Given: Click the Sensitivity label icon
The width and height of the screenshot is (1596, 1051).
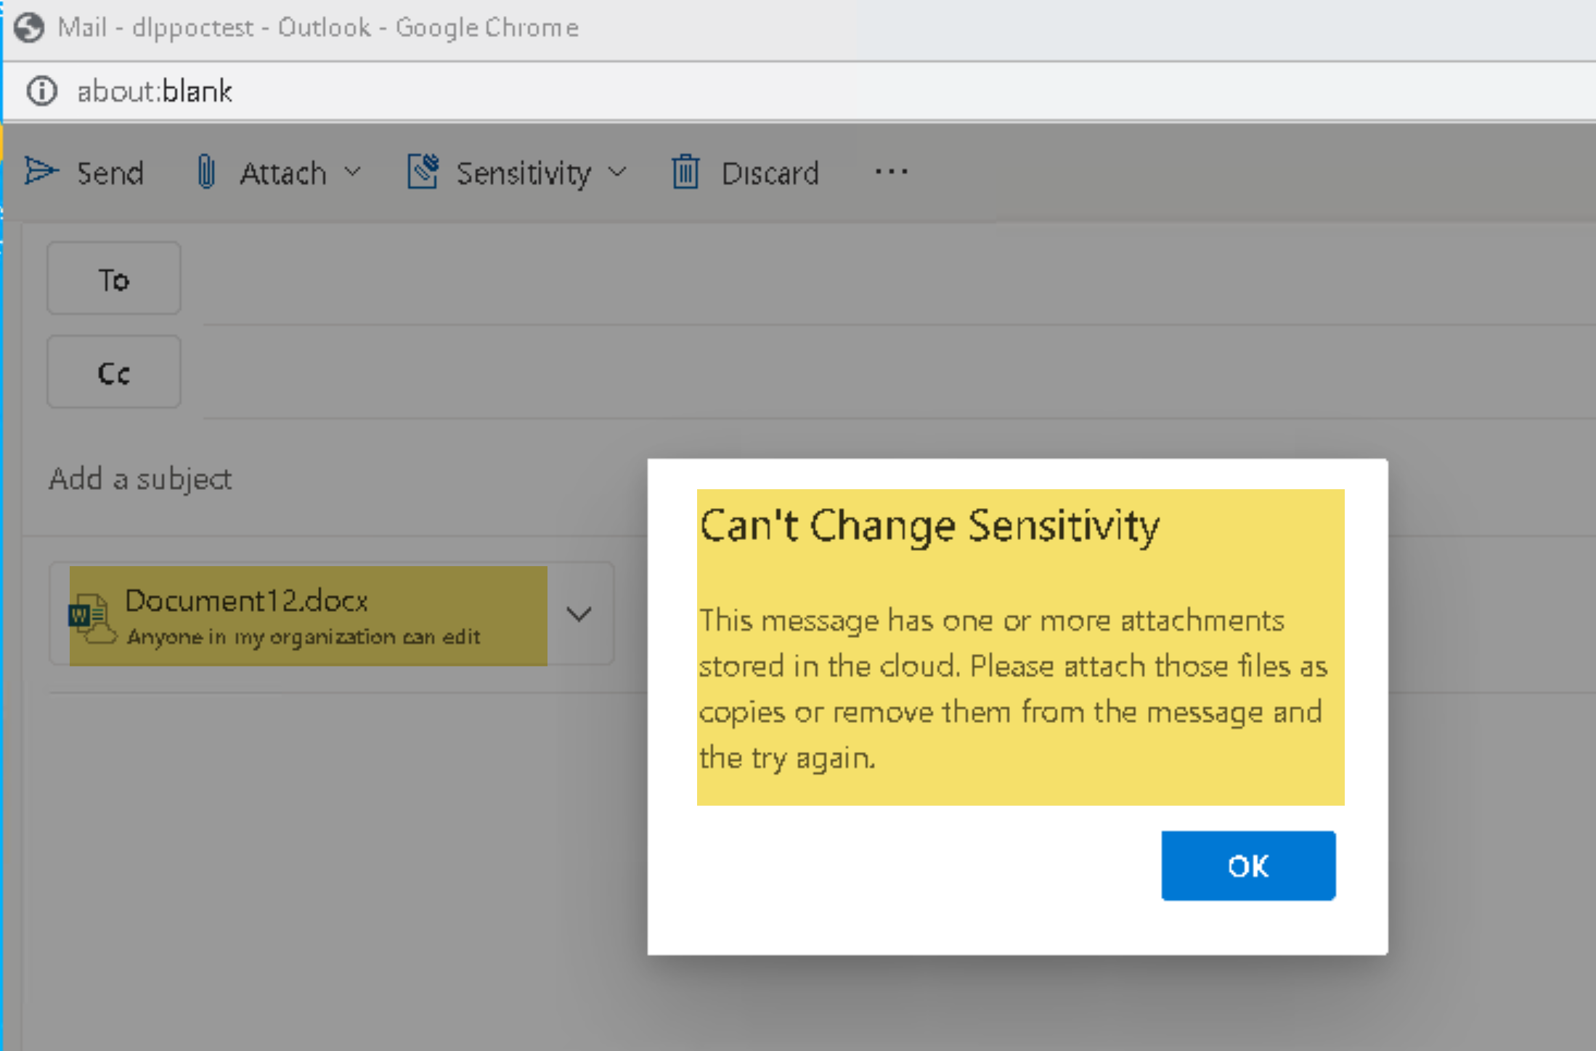Looking at the screenshot, I should pos(423,172).
